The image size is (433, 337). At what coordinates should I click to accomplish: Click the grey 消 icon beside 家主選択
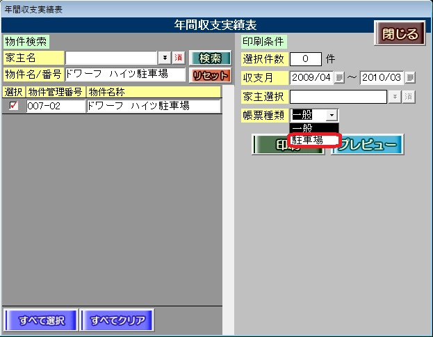[408, 97]
